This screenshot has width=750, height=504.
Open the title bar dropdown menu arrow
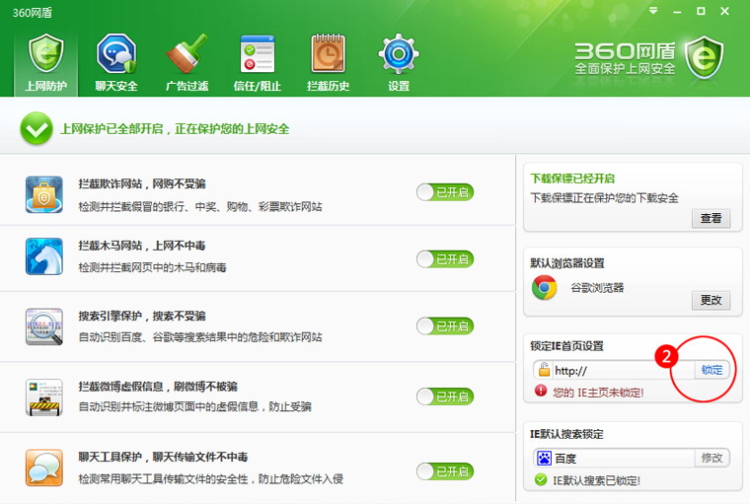653,11
